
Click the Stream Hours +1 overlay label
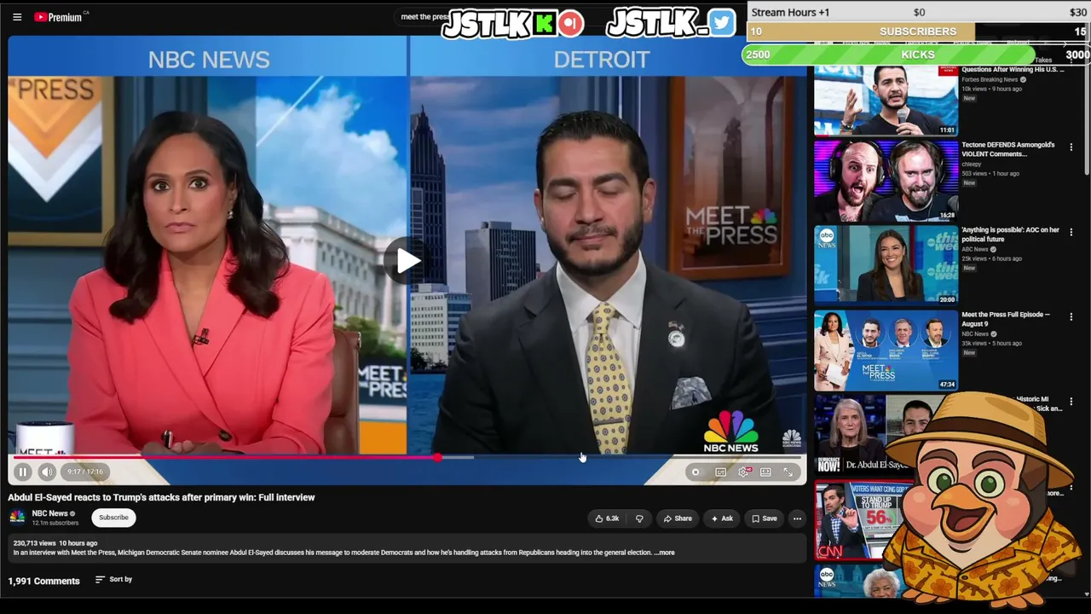click(790, 12)
